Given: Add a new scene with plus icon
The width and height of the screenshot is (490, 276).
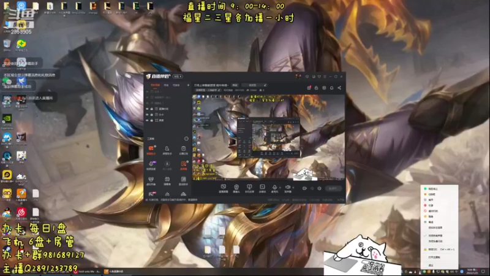Looking at the screenshot, I should coord(188,85).
